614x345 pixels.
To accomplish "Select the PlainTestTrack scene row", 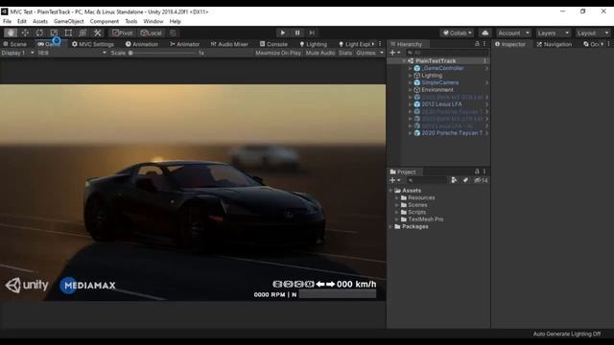I will click(x=438, y=61).
